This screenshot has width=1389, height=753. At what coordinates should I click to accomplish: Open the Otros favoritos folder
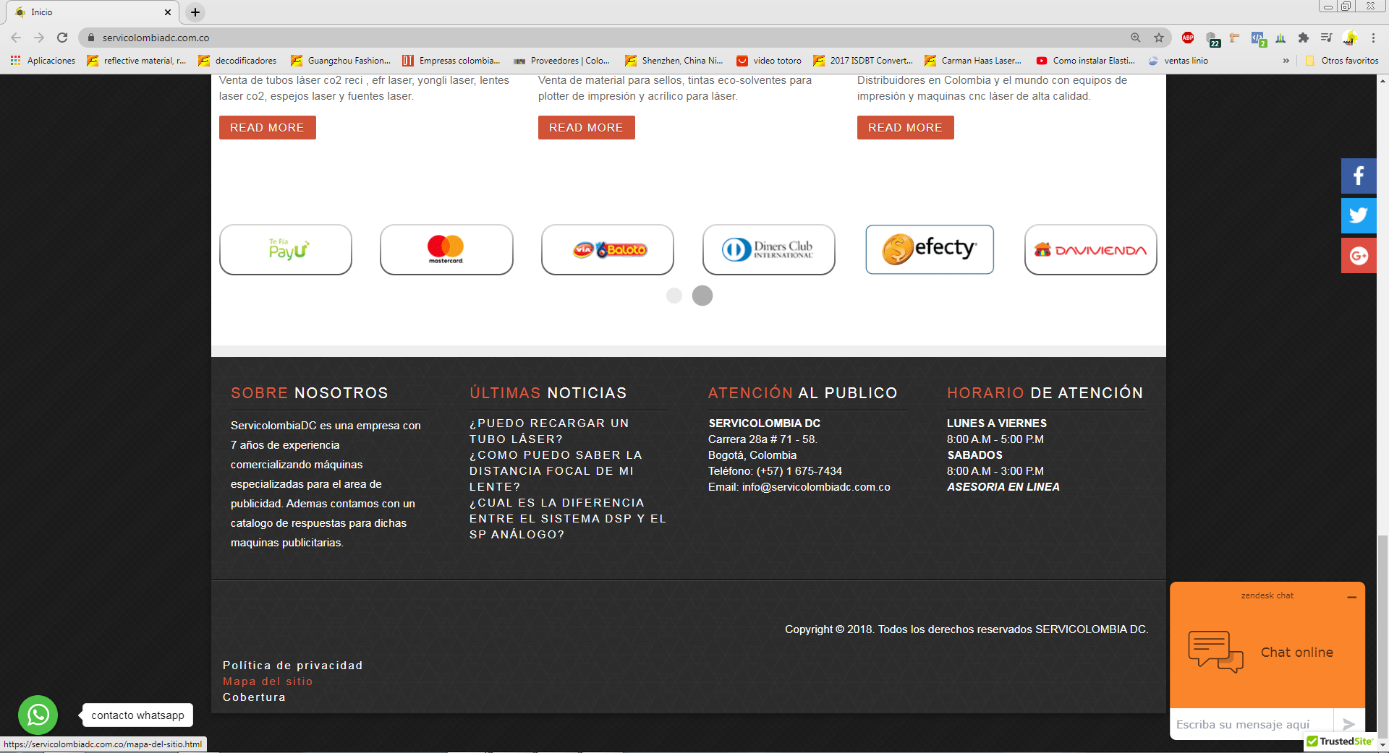1343,61
